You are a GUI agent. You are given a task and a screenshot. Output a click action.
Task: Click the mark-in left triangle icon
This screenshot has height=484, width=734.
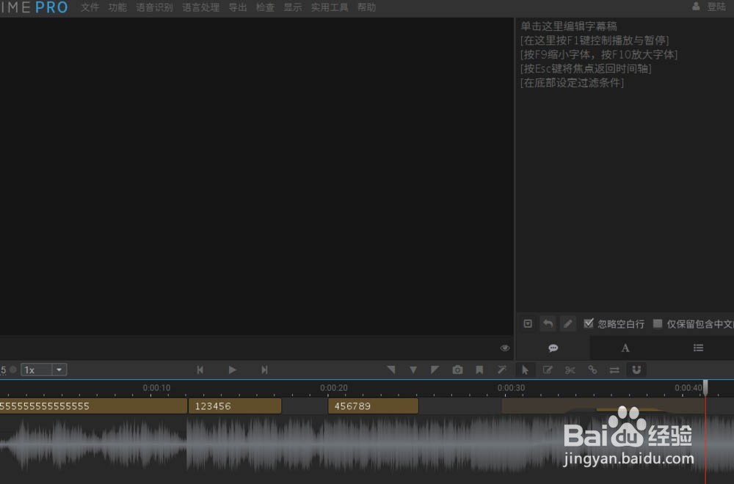391,370
